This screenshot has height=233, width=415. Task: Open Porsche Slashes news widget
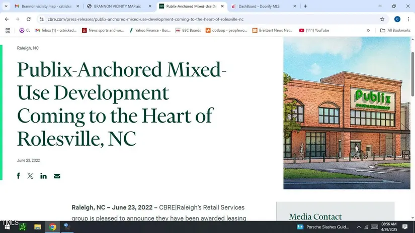323,227
